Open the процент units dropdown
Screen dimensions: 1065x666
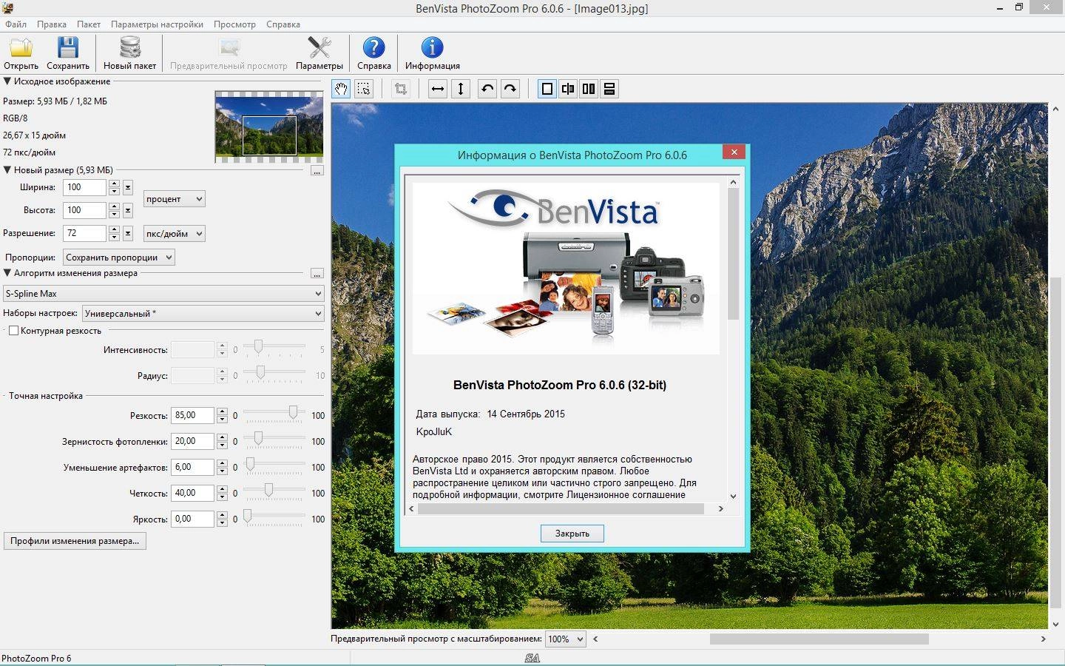pyautogui.click(x=174, y=199)
